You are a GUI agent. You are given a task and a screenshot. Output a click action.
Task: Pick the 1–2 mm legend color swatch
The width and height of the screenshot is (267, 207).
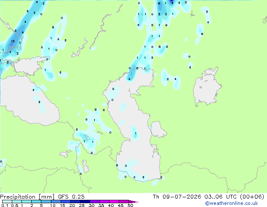(27, 202)
